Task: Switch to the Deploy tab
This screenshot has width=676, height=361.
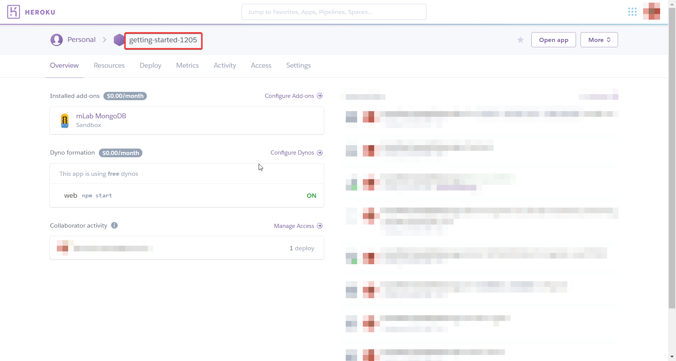Action: pyautogui.click(x=150, y=65)
